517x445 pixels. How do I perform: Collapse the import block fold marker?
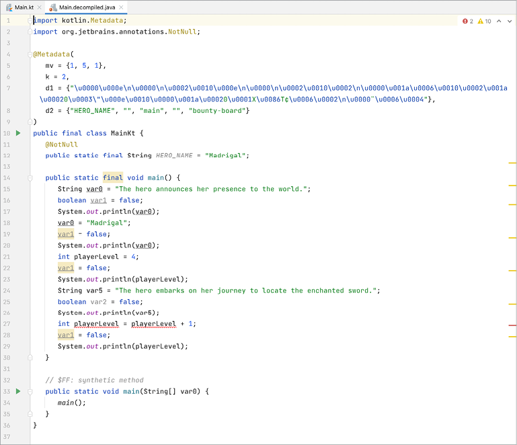[x=30, y=21]
